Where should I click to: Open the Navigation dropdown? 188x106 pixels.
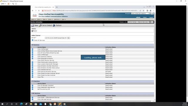141,14
